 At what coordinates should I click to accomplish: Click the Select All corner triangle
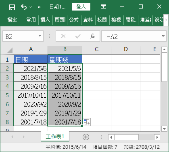point(10,50)
